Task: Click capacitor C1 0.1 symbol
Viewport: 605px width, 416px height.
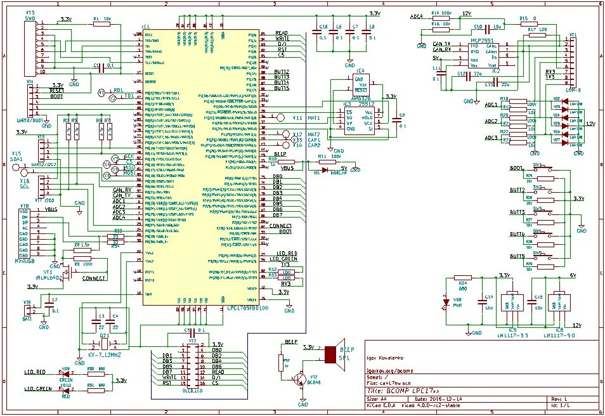Action: click(101, 68)
